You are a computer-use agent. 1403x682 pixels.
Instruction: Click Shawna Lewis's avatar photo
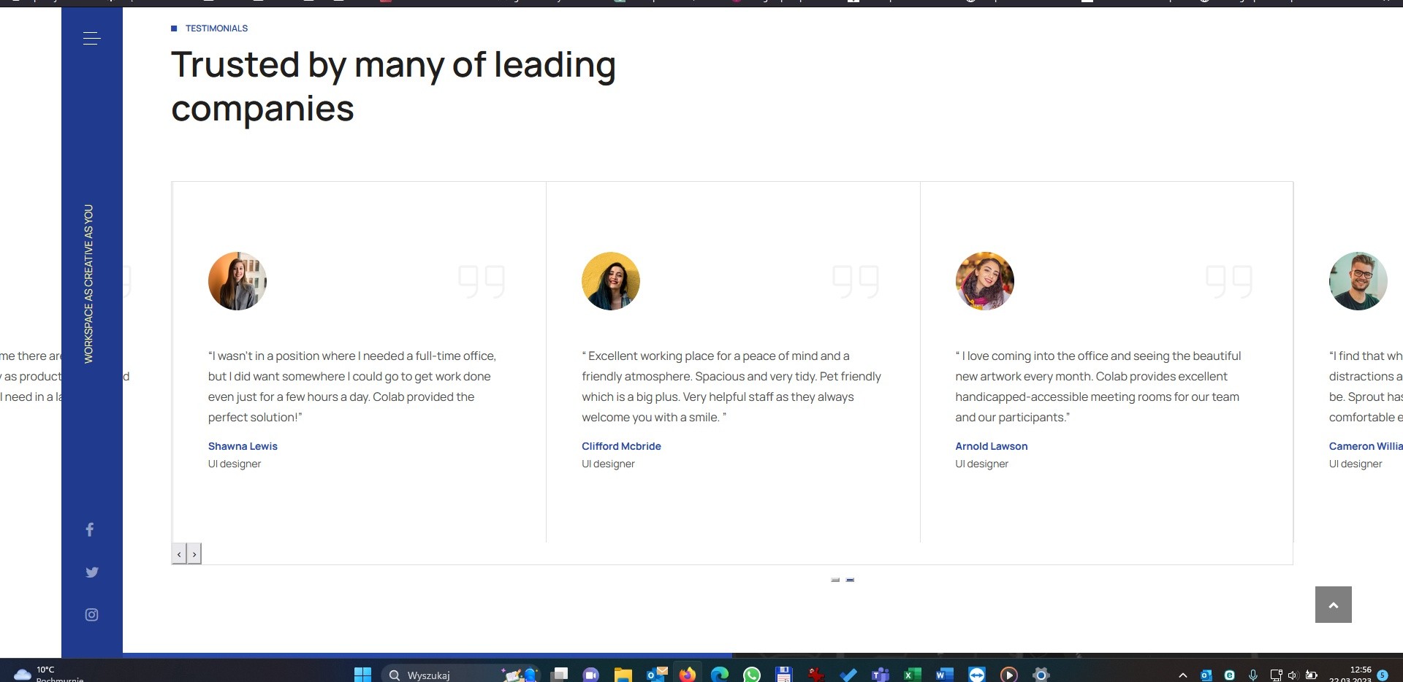pyautogui.click(x=237, y=281)
